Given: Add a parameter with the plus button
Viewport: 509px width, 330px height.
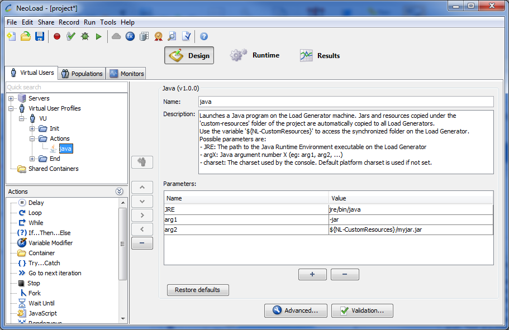Looking at the screenshot, I should point(312,274).
